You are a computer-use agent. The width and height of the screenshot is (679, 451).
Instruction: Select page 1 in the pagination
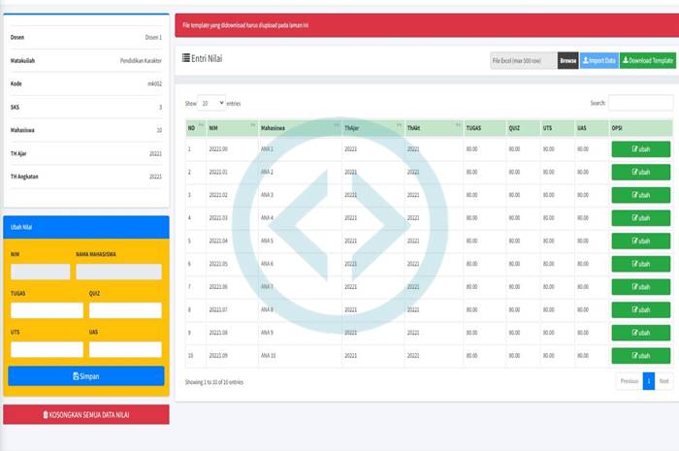point(649,381)
